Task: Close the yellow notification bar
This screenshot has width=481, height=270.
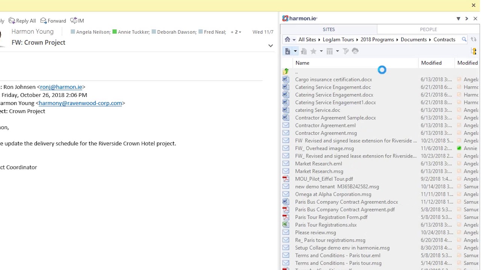Action: pyautogui.click(x=473, y=5)
